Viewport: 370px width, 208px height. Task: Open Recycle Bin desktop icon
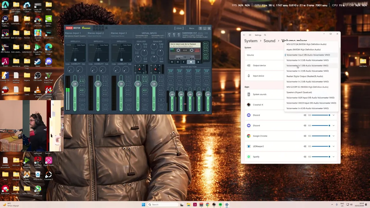38,176
